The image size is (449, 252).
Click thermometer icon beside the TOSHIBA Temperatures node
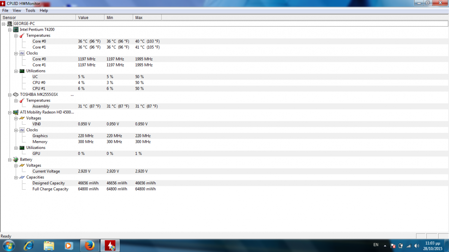point(22,100)
